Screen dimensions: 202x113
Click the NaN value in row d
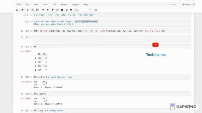[x=39, y=70]
